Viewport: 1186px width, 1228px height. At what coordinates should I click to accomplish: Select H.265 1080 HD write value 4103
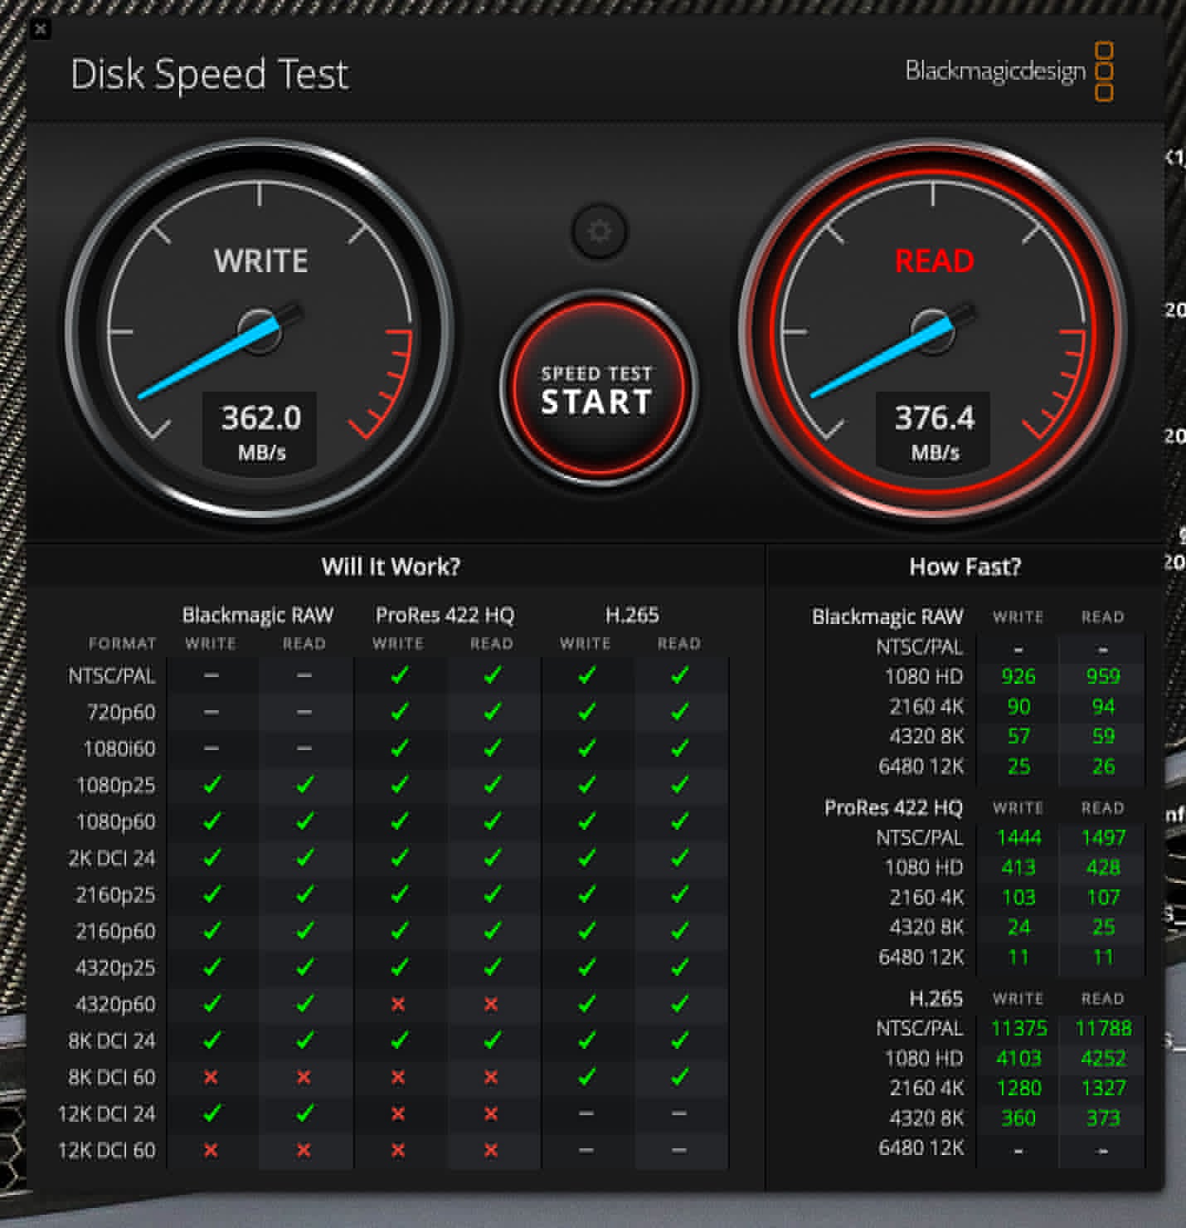(x=1018, y=1058)
